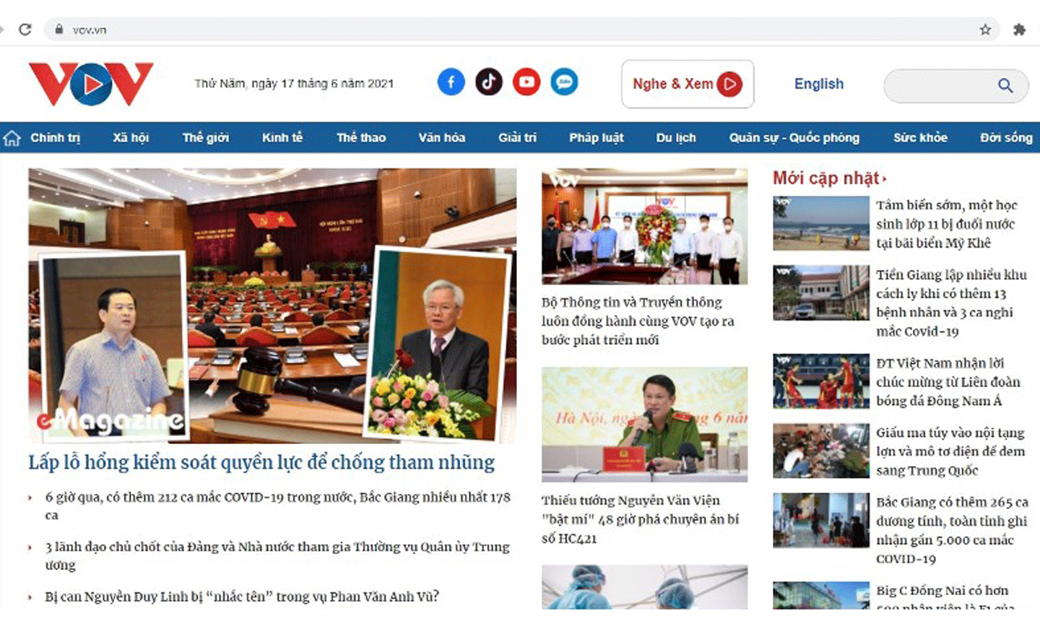The width and height of the screenshot is (1040, 624).
Task: Open the eMagazine headline about chống tham nhũng
Action: pyautogui.click(x=261, y=462)
